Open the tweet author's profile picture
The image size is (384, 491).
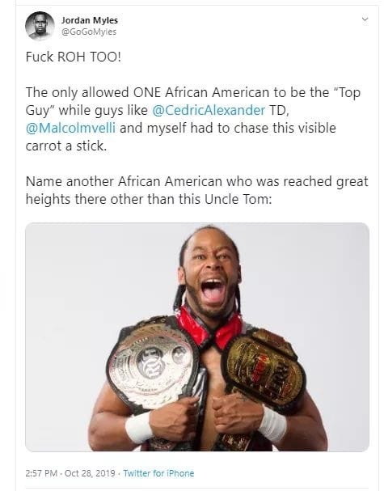tap(40, 26)
